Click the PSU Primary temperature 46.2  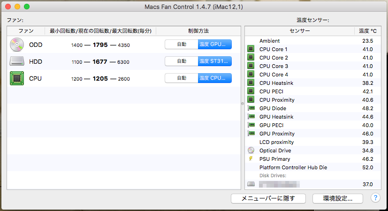coord(367,159)
